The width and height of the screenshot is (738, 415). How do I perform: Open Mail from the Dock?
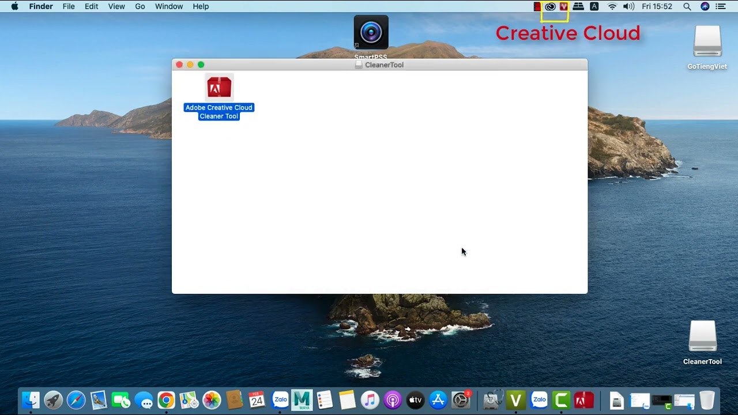point(99,399)
